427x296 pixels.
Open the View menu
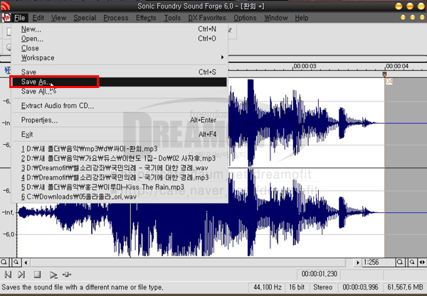click(58, 18)
